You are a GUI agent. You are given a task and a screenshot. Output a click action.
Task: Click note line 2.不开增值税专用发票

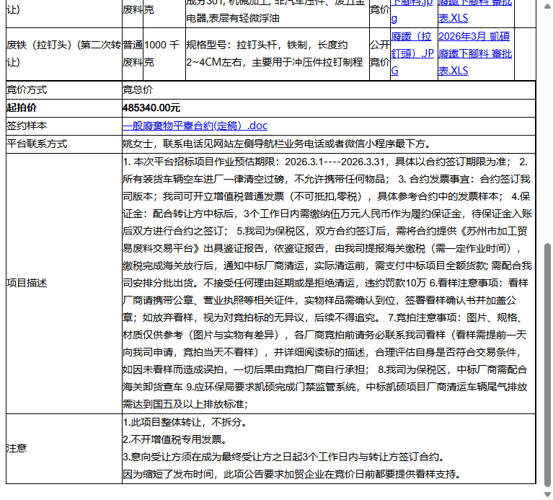175,439
